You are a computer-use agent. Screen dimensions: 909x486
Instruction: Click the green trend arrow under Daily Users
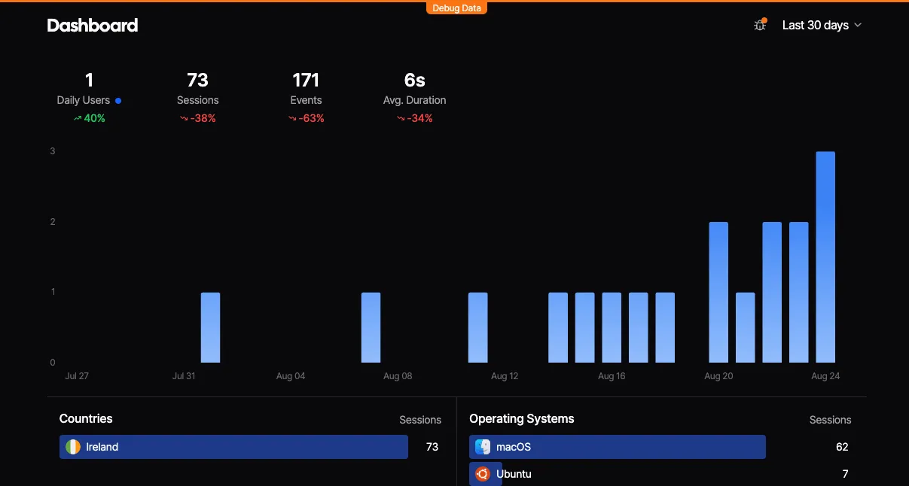[77, 118]
